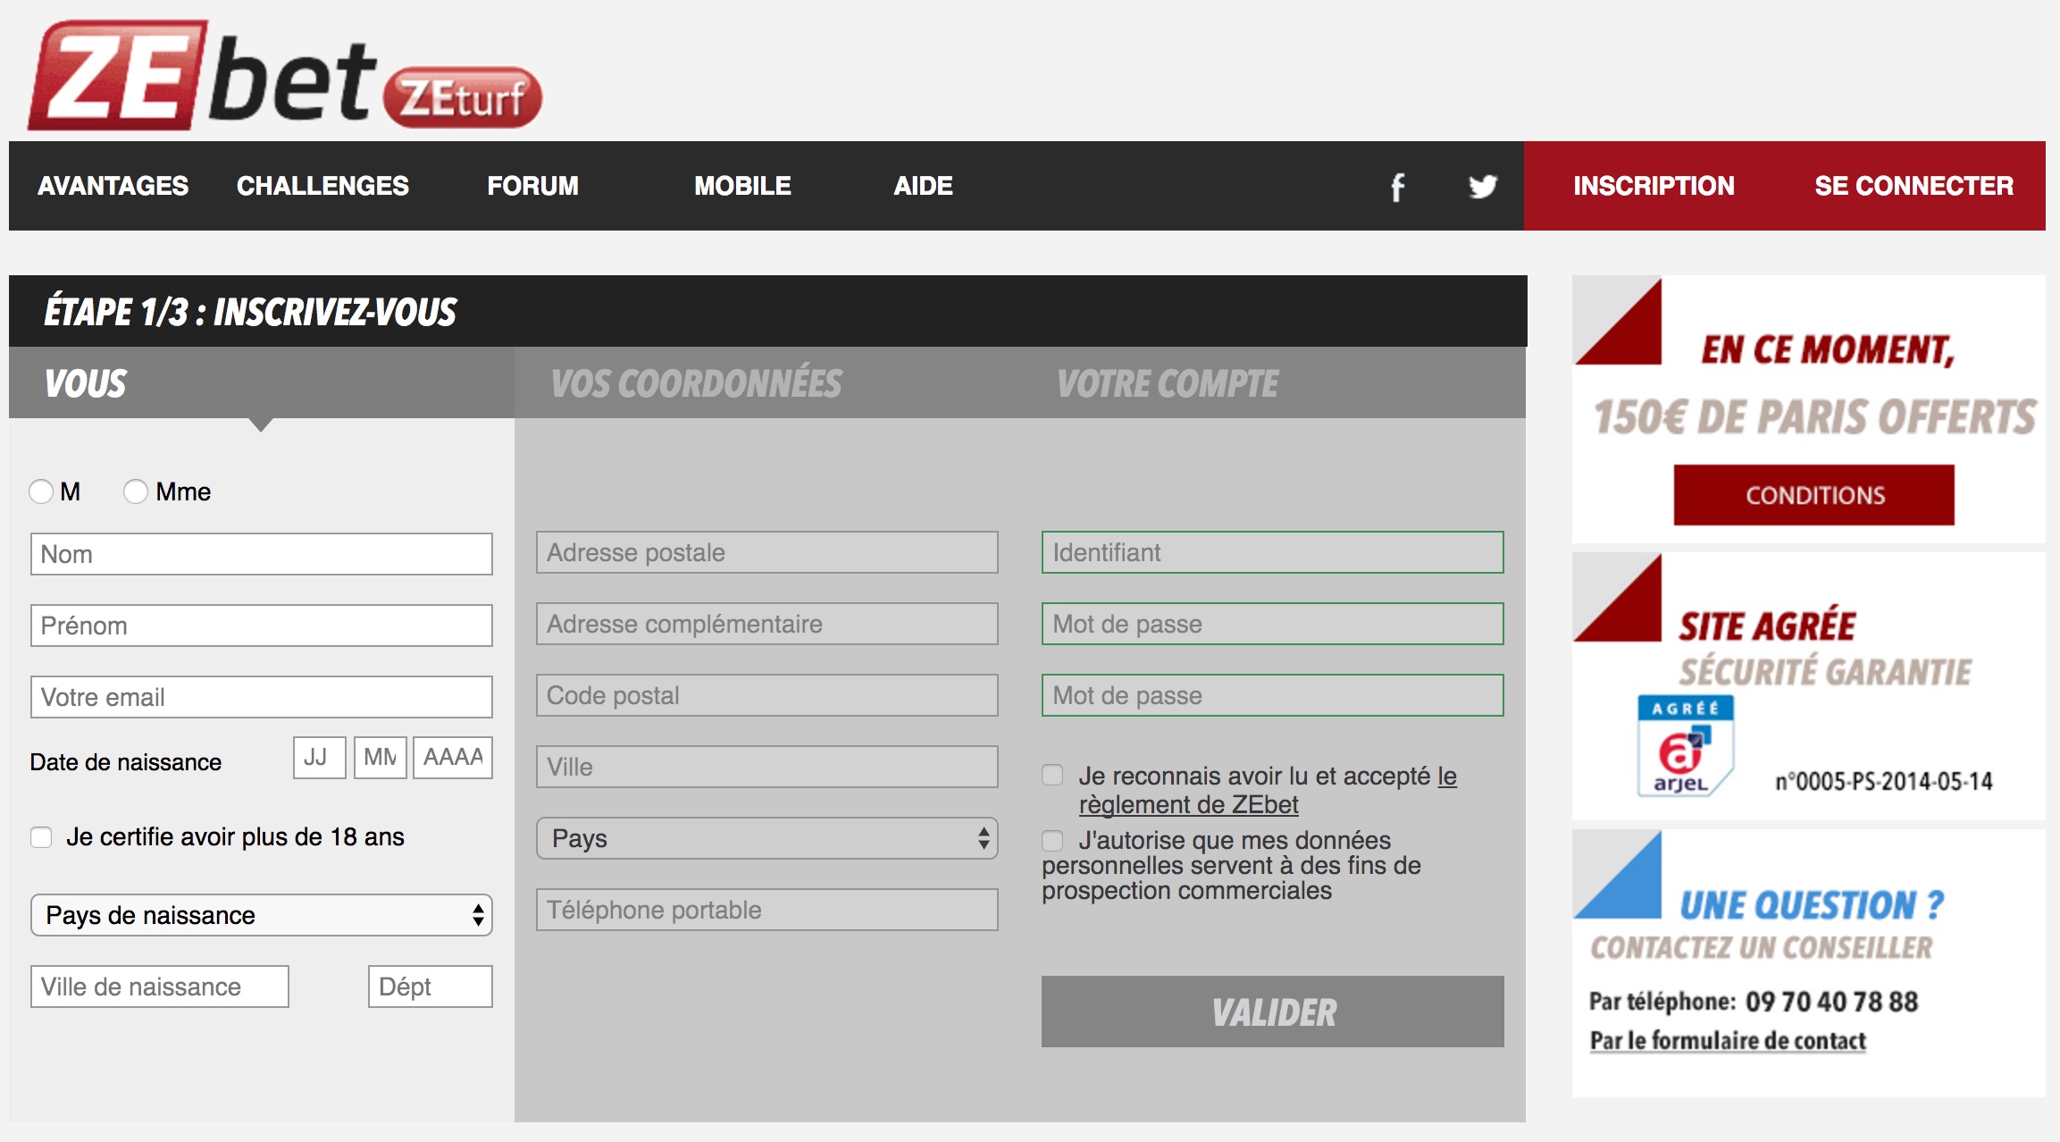Click the Téléphone portable field
Viewport: 2060px width, 1142px height.
[x=767, y=910]
